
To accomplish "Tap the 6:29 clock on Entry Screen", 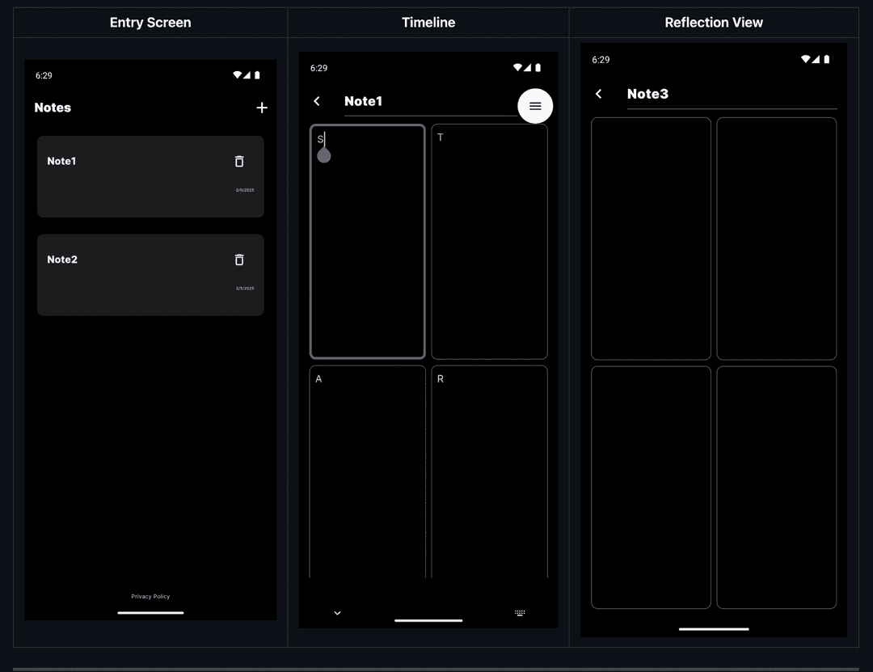I will pyautogui.click(x=44, y=75).
